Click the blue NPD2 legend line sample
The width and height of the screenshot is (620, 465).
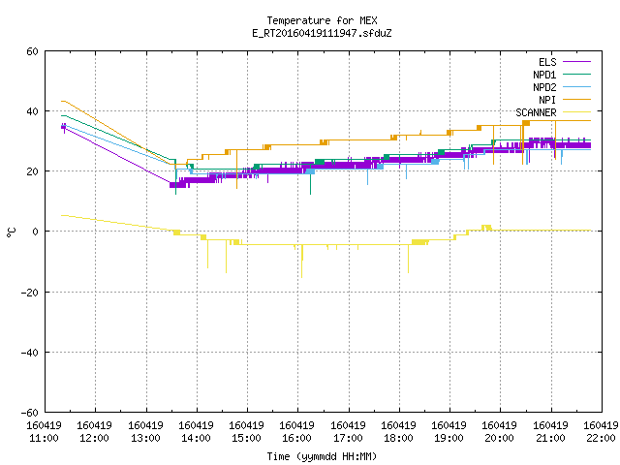click(x=576, y=86)
